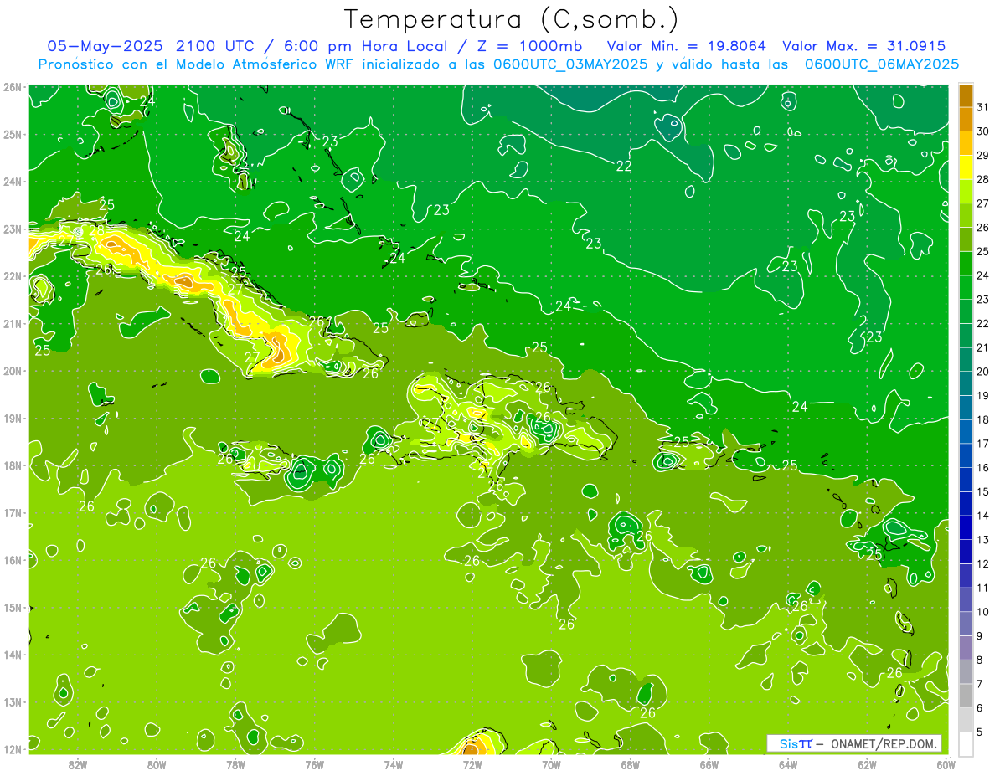Click the 12N latitude axis label

tap(12, 749)
